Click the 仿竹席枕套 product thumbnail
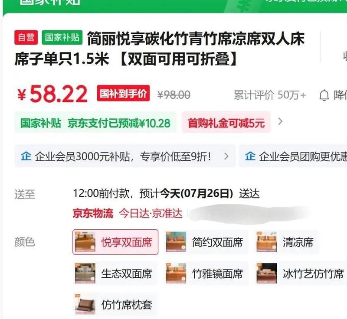 coord(85,304)
